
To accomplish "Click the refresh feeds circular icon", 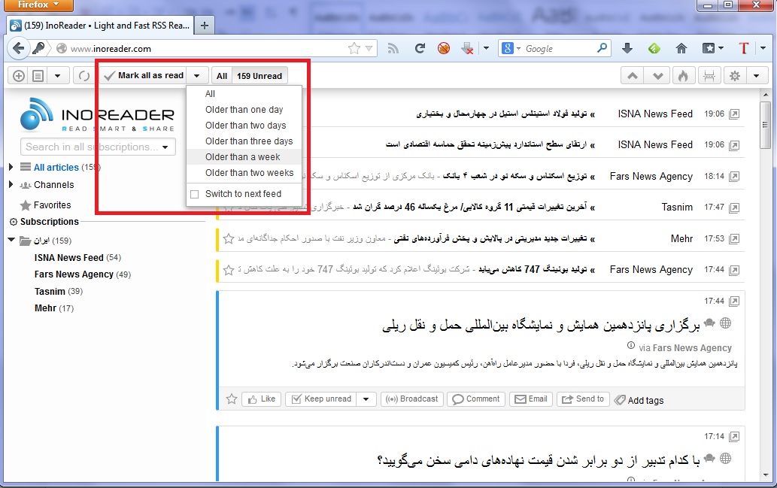I will click(84, 76).
